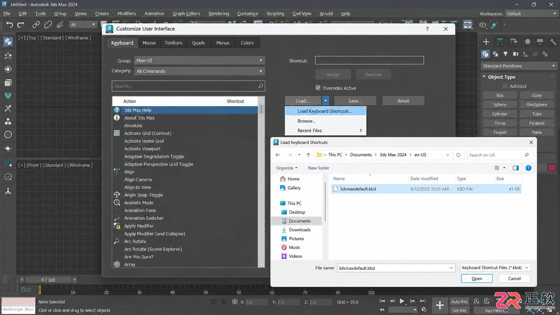560x315 pixels.
Task: Enable the AutoGrid checkbox
Action: click(x=505, y=86)
